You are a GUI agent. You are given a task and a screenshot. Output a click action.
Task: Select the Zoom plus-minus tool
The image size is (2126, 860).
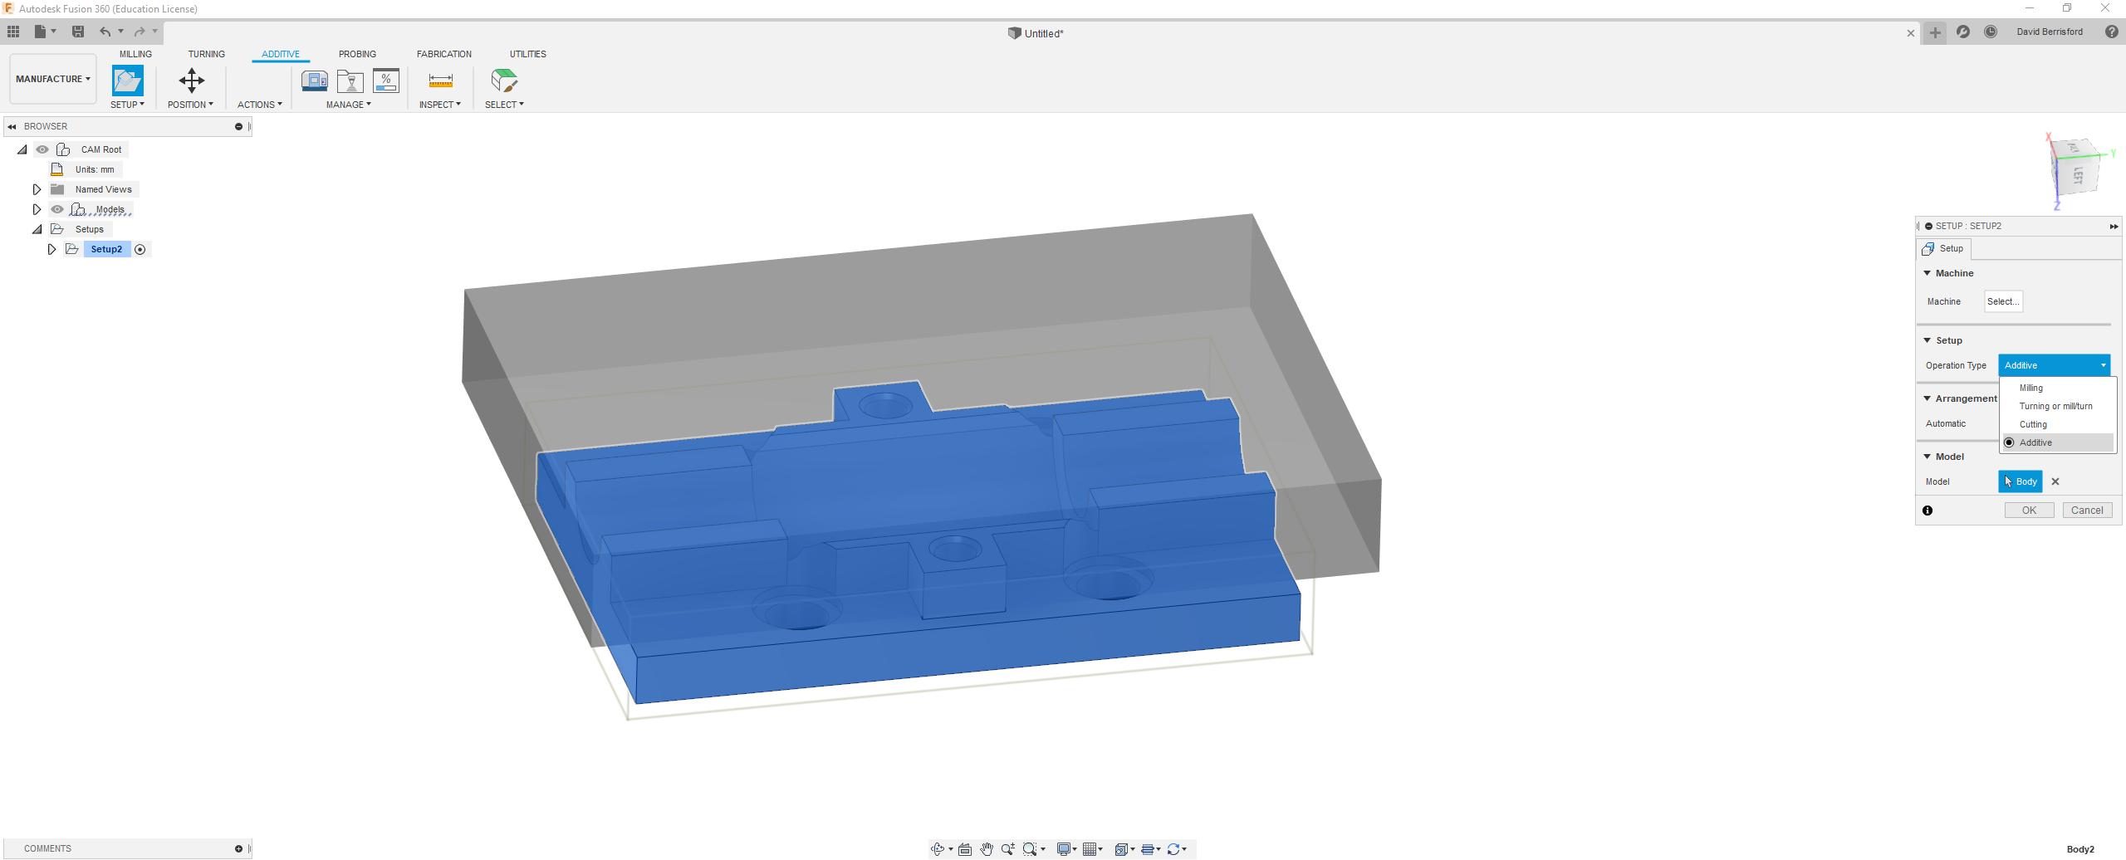click(x=1007, y=849)
